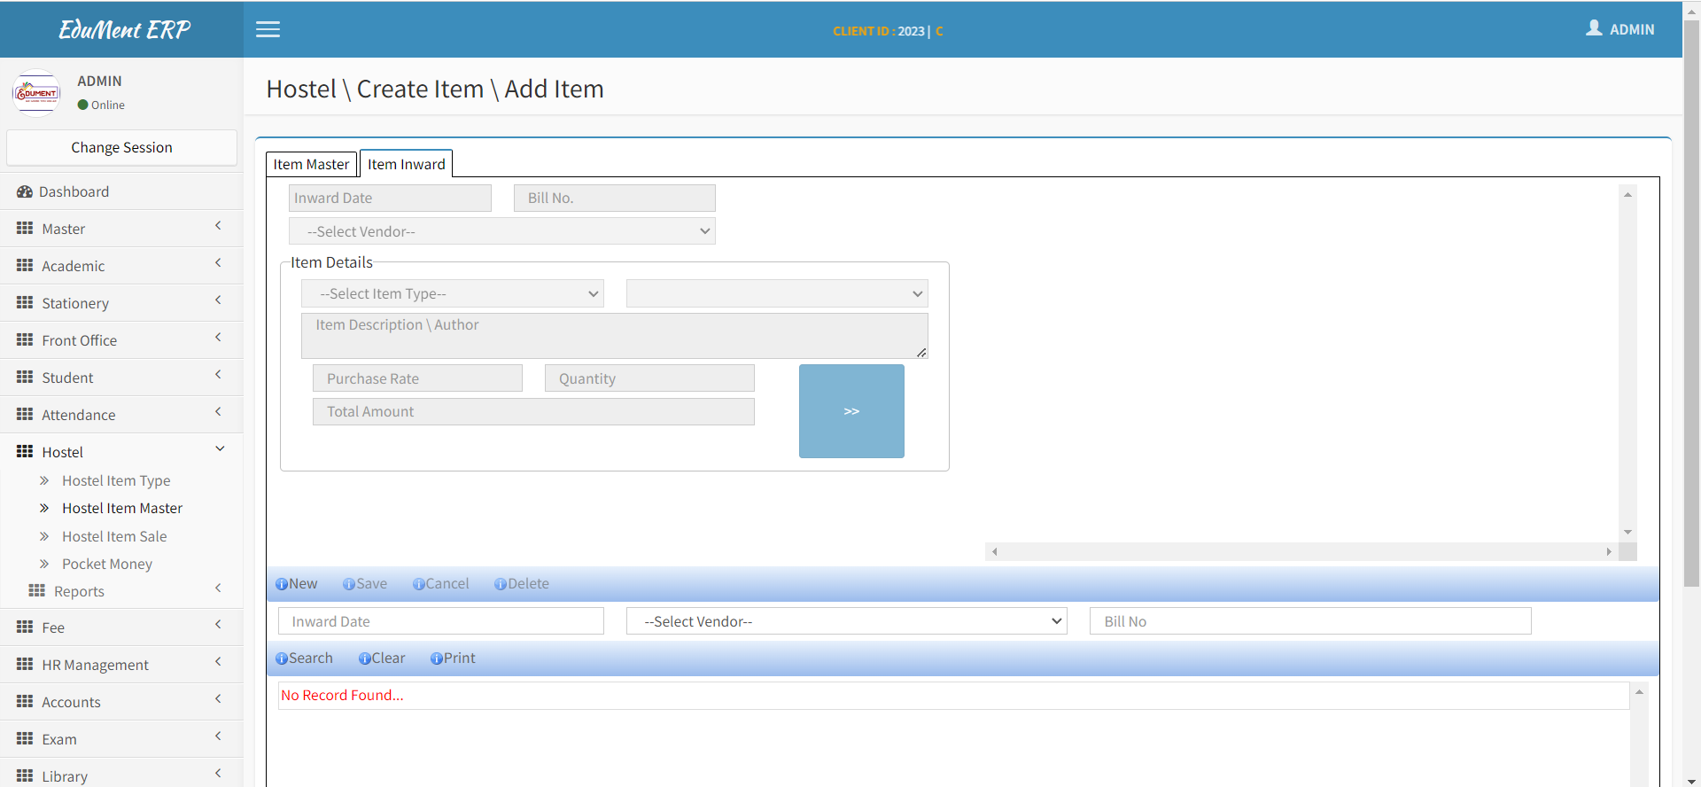Click the Purchase Rate input field
Image resolution: width=1701 pixels, height=787 pixels.
click(417, 378)
